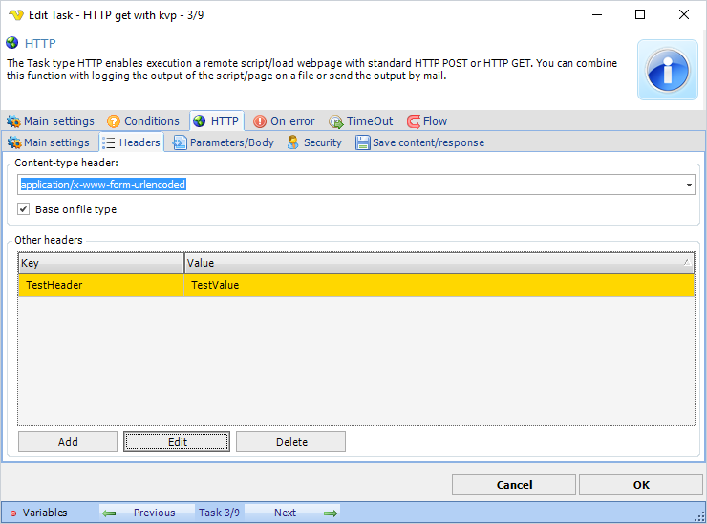Open the top-level Main settings tab

tap(51, 121)
